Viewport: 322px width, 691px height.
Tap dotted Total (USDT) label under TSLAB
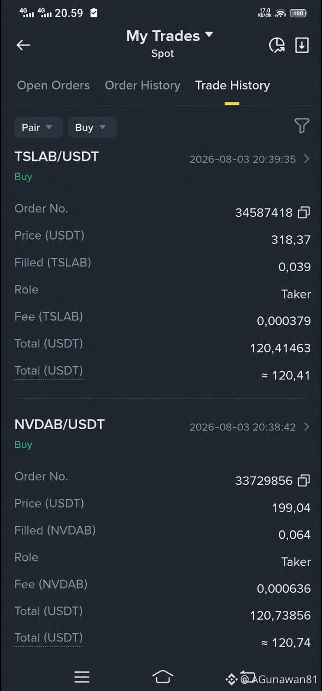(x=49, y=371)
